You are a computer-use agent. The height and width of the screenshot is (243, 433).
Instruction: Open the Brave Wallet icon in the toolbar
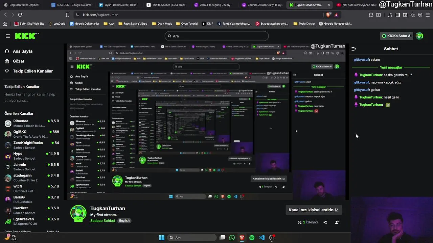(x=405, y=15)
